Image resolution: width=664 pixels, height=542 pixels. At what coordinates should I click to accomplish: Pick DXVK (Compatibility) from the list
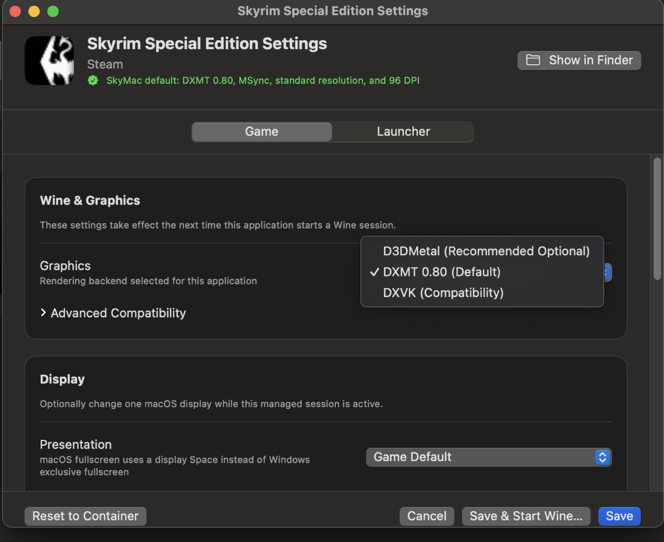click(482, 293)
